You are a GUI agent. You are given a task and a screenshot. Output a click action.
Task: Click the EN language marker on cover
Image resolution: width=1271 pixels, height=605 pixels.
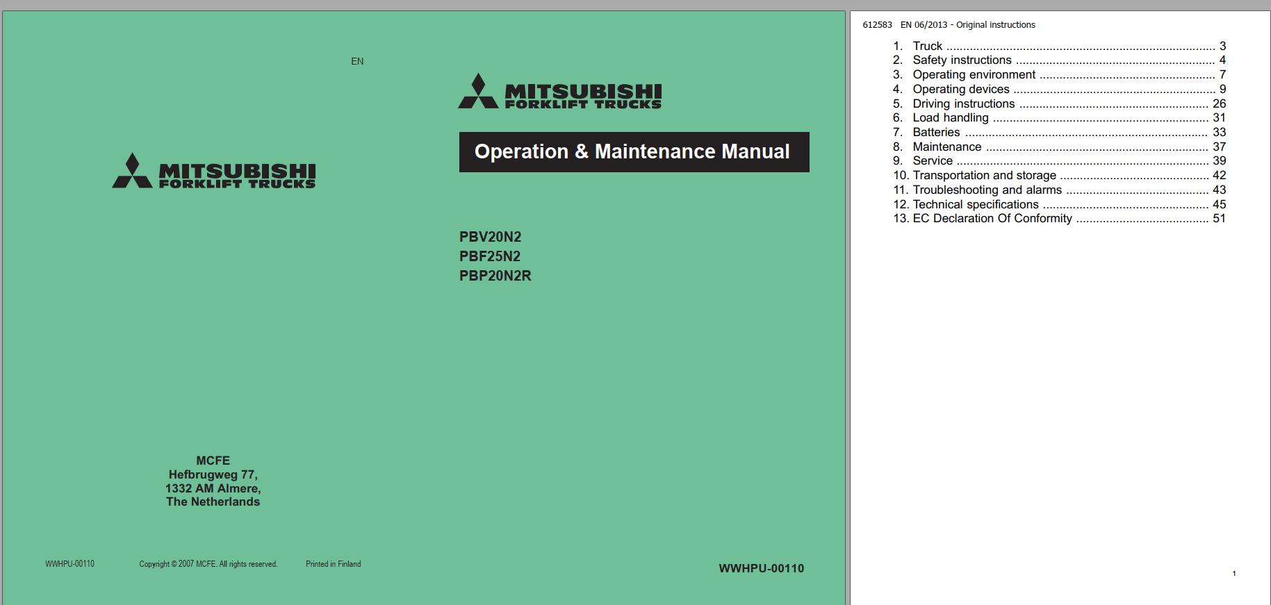(x=357, y=61)
